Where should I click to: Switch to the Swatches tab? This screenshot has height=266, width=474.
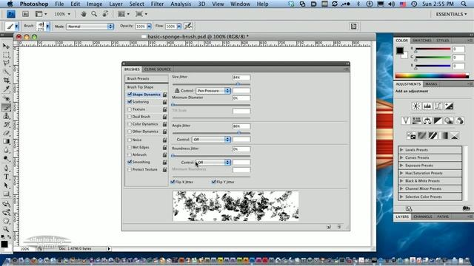422,41
